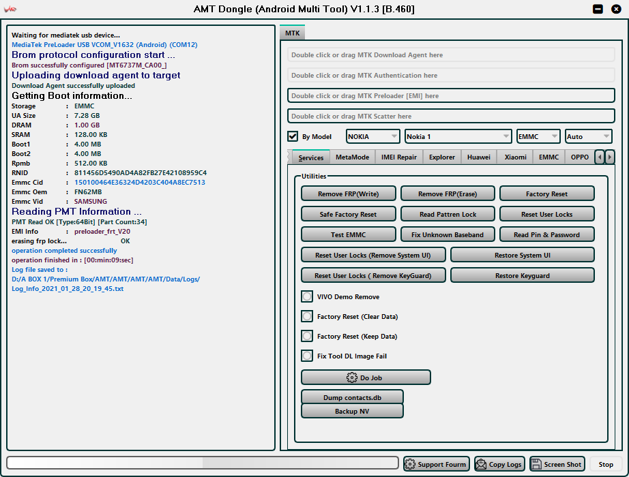The height and width of the screenshot is (477, 629).
Task: Click the gear icon on Do Job
Action: tap(351, 378)
